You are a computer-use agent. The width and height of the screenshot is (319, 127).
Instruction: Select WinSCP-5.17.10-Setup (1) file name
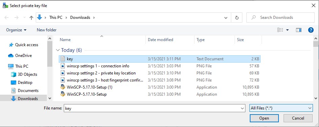[x=89, y=87]
